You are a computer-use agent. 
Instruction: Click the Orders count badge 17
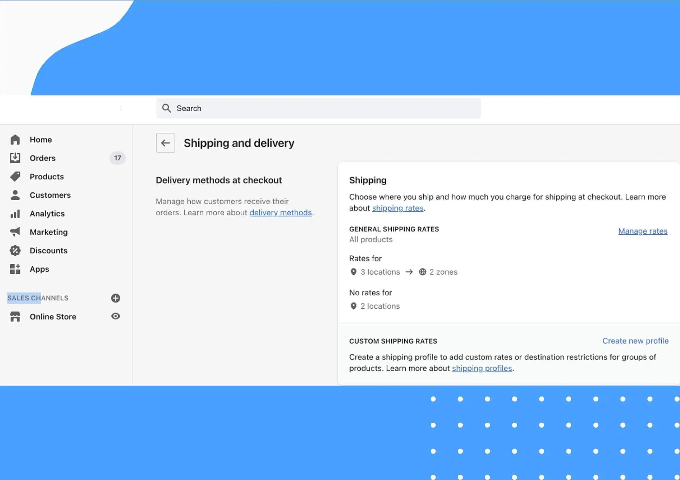coord(117,158)
